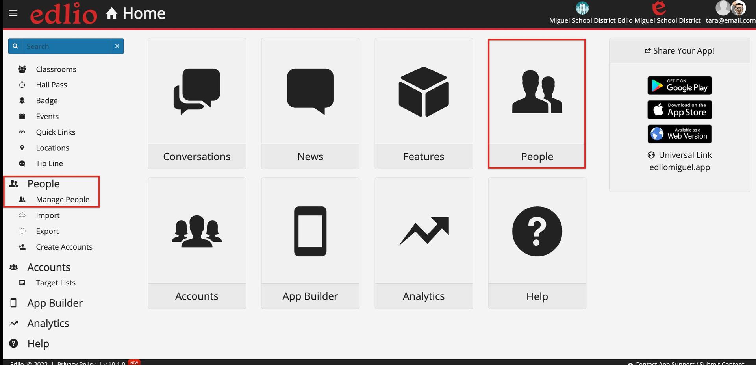Image resolution: width=756 pixels, height=365 pixels.
Task: Open the News speech bubble tile
Action: click(x=310, y=103)
